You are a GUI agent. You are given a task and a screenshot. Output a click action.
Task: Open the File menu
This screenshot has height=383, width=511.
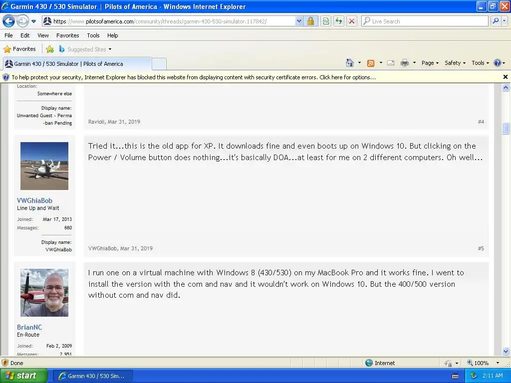click(x=9, y=35)
